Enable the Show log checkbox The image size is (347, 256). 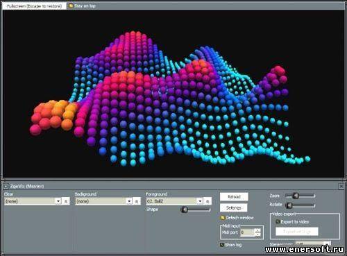[222, 245]
